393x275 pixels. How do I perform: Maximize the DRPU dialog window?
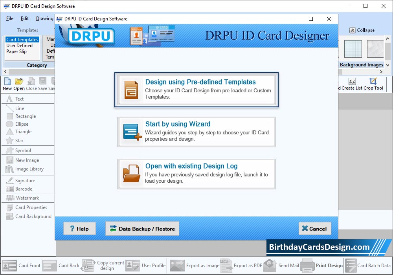point(311,19)
